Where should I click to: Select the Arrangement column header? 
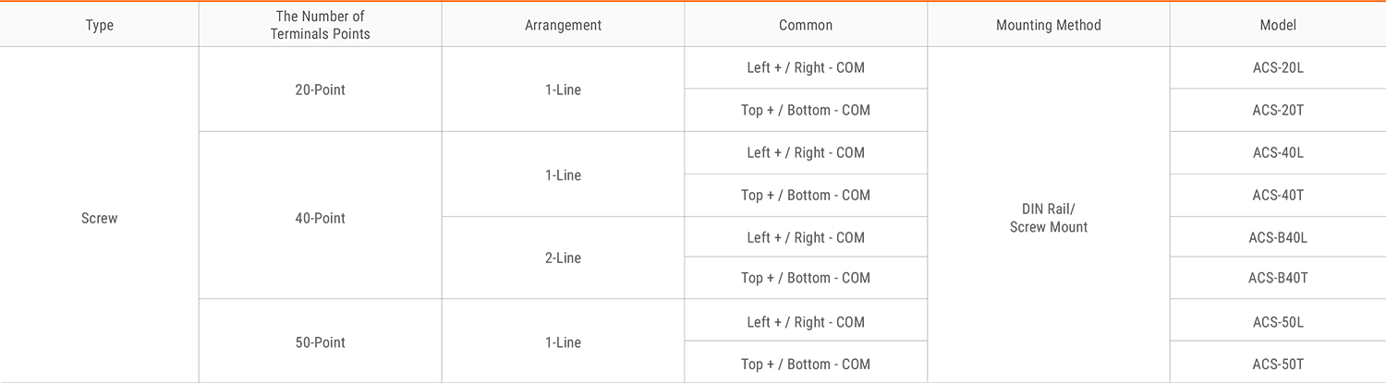point(563,25)
